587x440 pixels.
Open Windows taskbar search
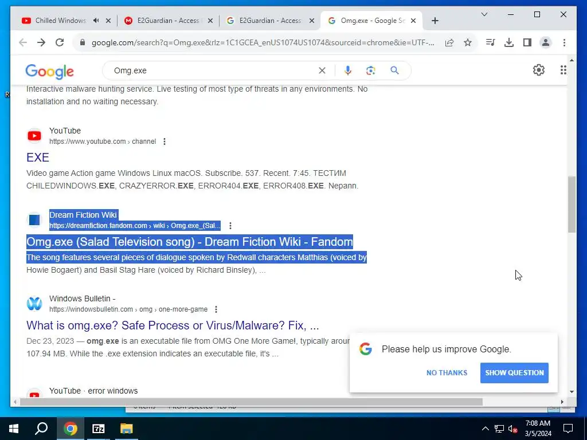click(41, 429)
